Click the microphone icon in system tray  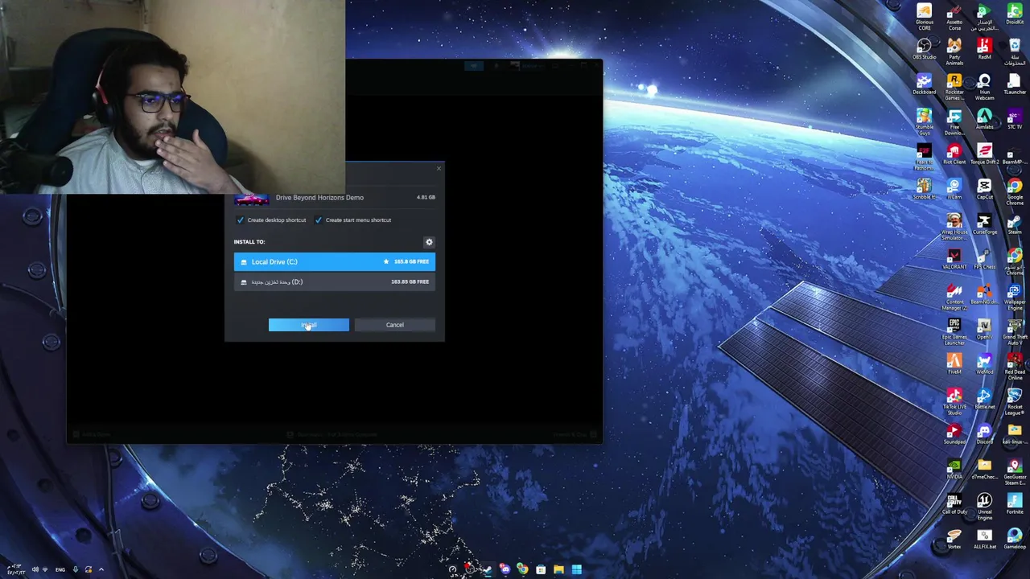tap(76, 569)
